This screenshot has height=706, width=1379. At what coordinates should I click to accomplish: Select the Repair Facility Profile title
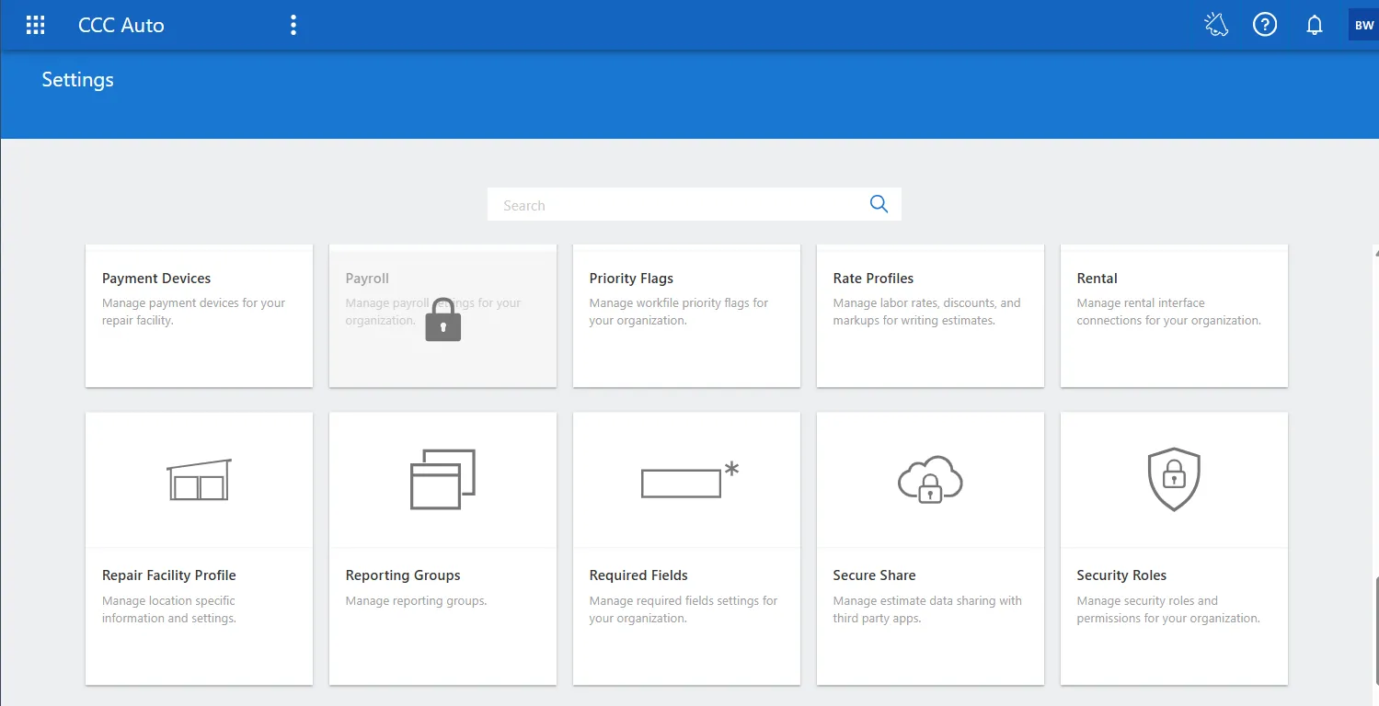pos(169,575)
